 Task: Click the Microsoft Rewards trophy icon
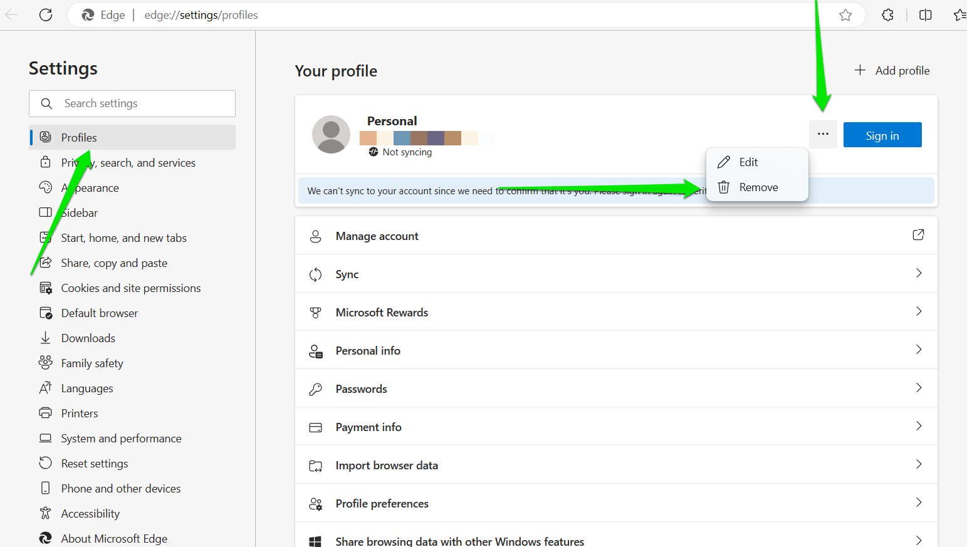pos(315,313)
